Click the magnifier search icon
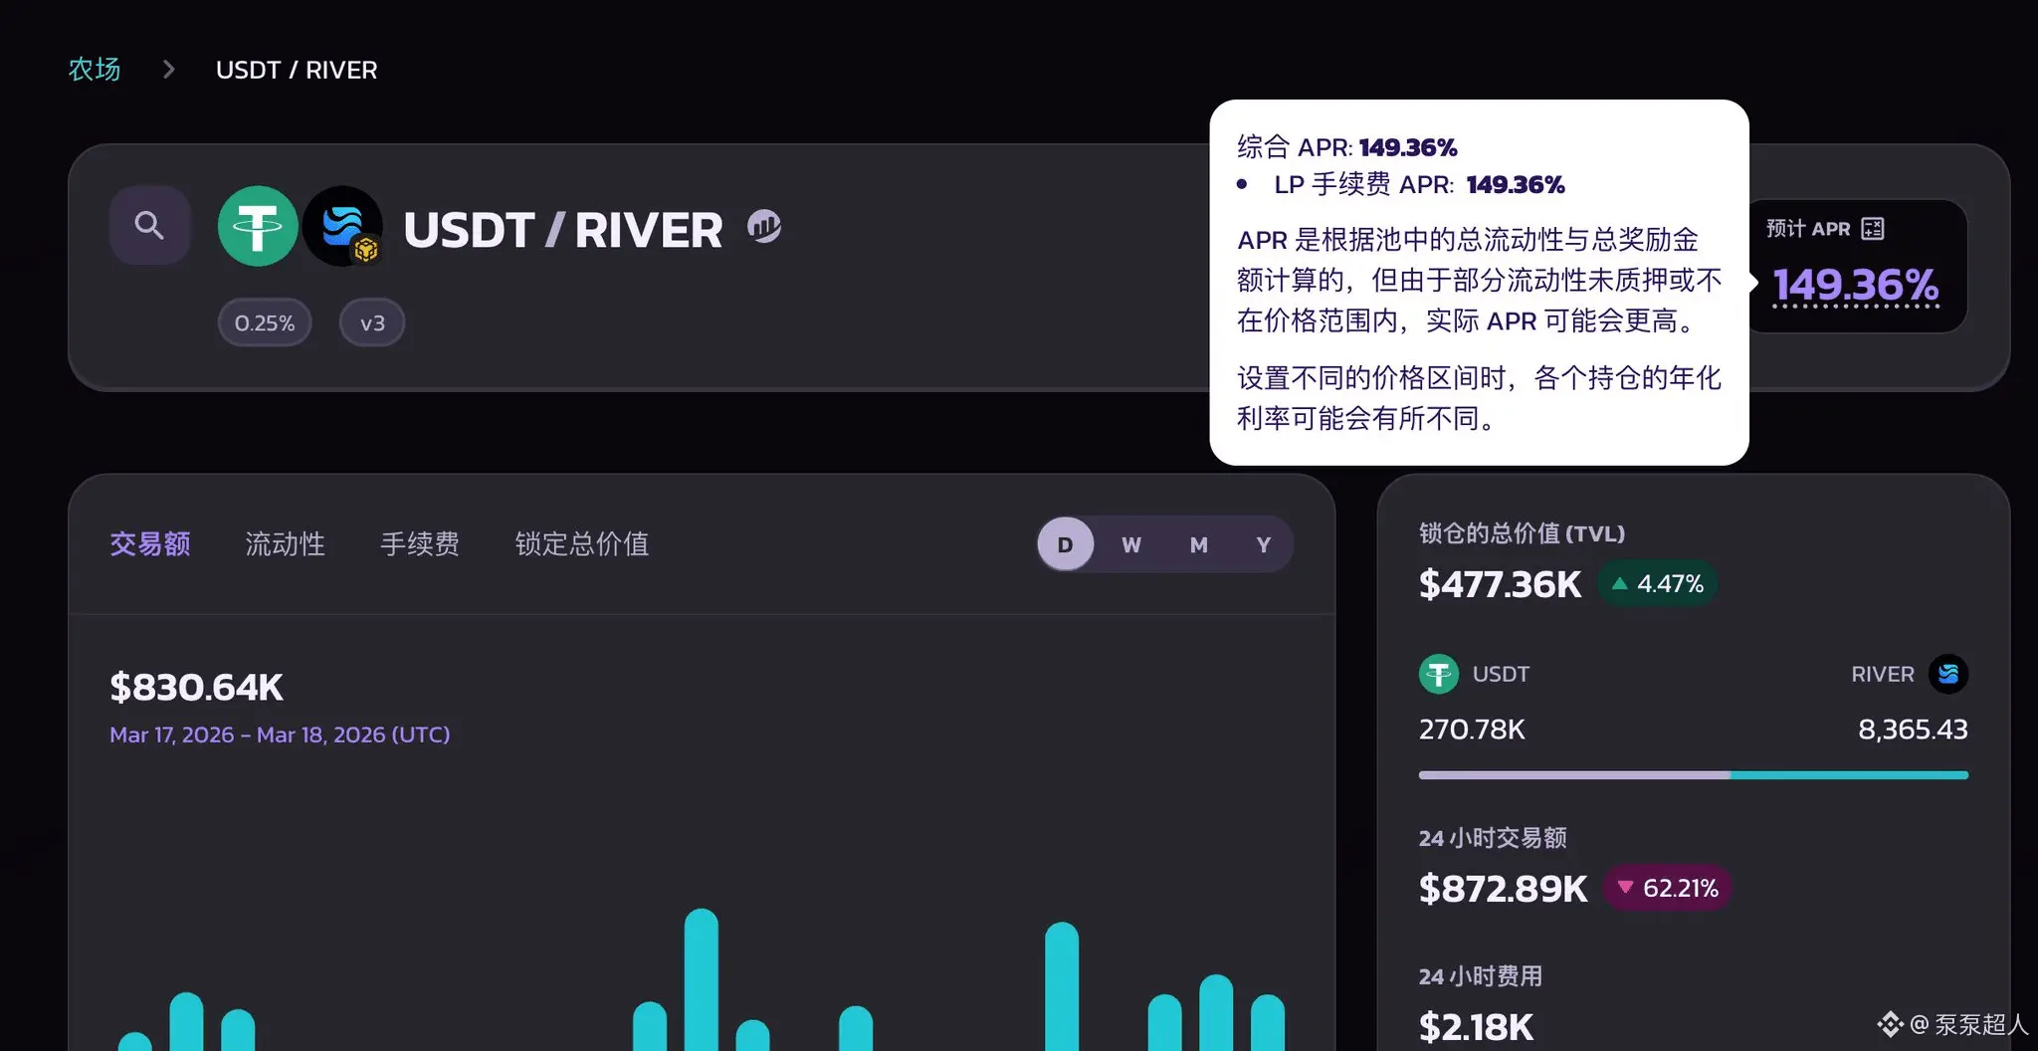The width and height of the screenshot is (2038, 1051). tap(149, 225)
